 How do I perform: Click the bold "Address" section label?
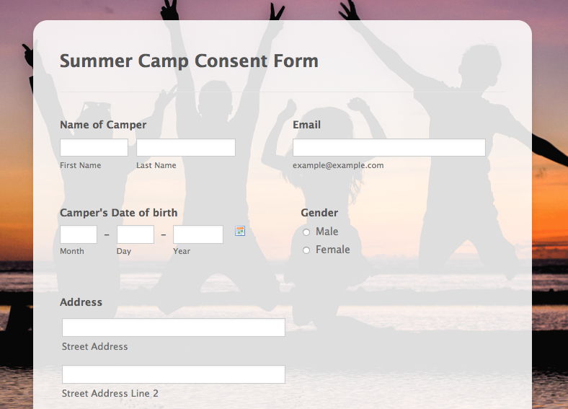tap(81, 302)
